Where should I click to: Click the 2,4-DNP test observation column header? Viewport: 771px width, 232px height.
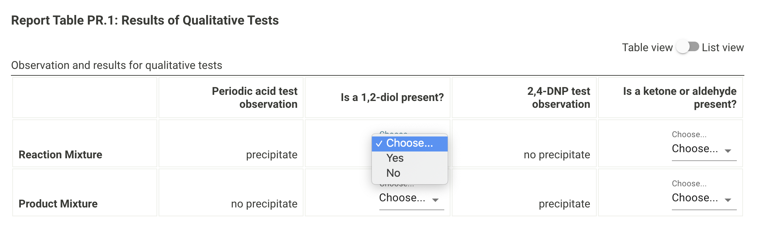(x=558, y=98)
